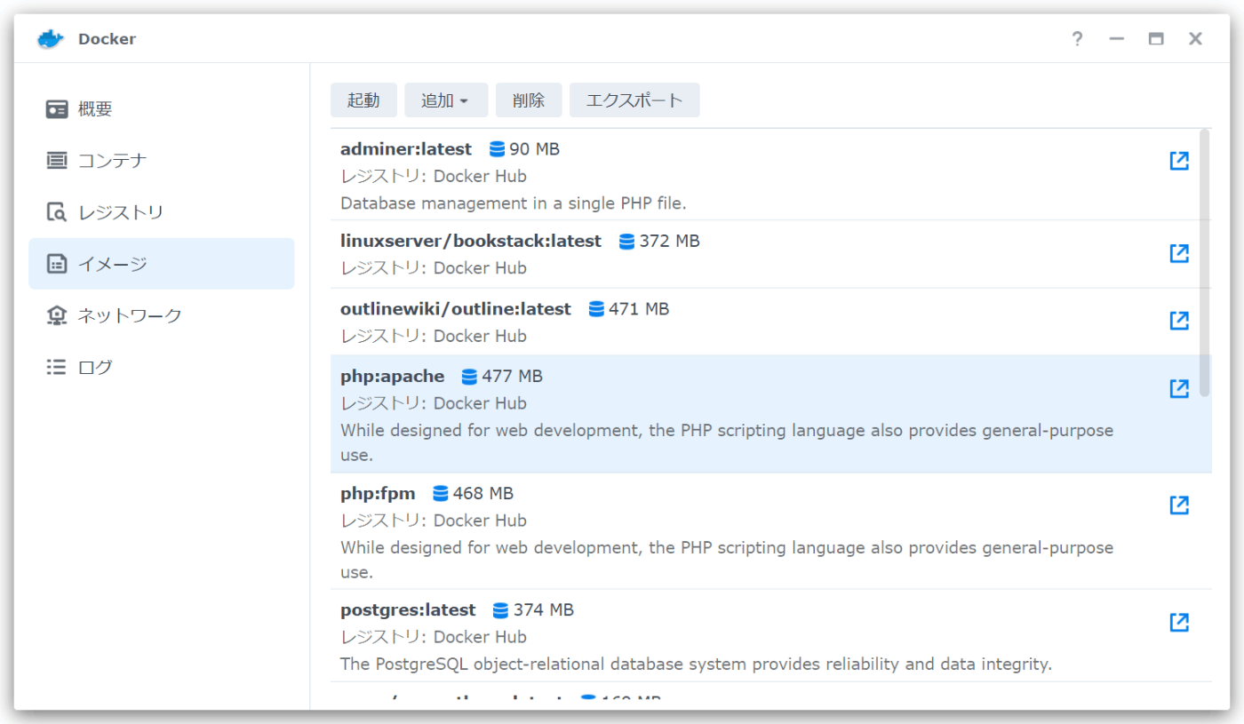Open external link for outlinewiki/outline:latest image

(1179, 321)
